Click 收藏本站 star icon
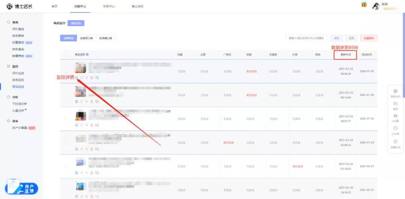 pyautogui.click(x=395, y=143)
